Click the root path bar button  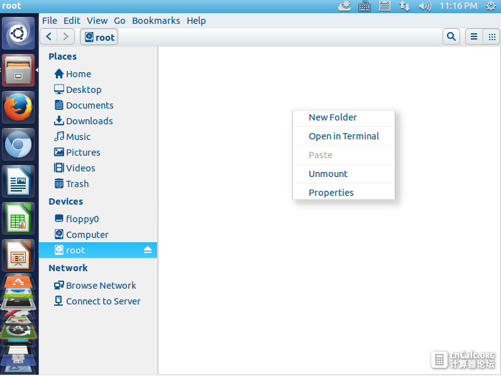coord(99,36)
